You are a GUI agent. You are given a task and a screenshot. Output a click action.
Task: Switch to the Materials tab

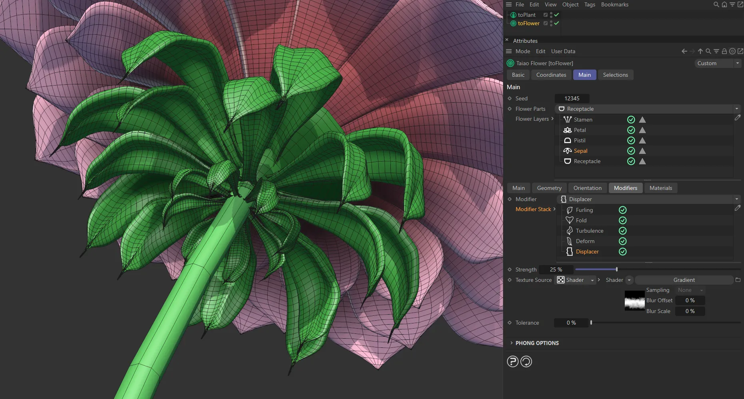tap(661, 188)
